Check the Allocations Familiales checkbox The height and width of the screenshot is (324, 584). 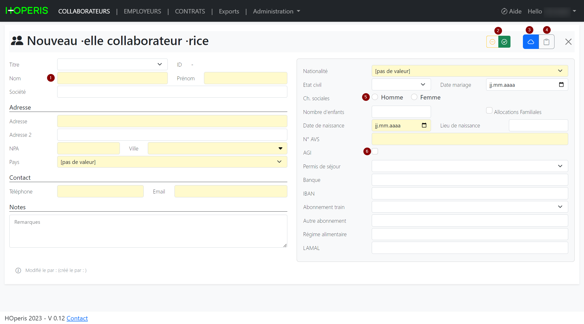pos(489,111)
